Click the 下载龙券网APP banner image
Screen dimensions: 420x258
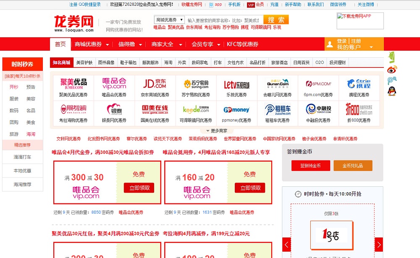(360, 21)
